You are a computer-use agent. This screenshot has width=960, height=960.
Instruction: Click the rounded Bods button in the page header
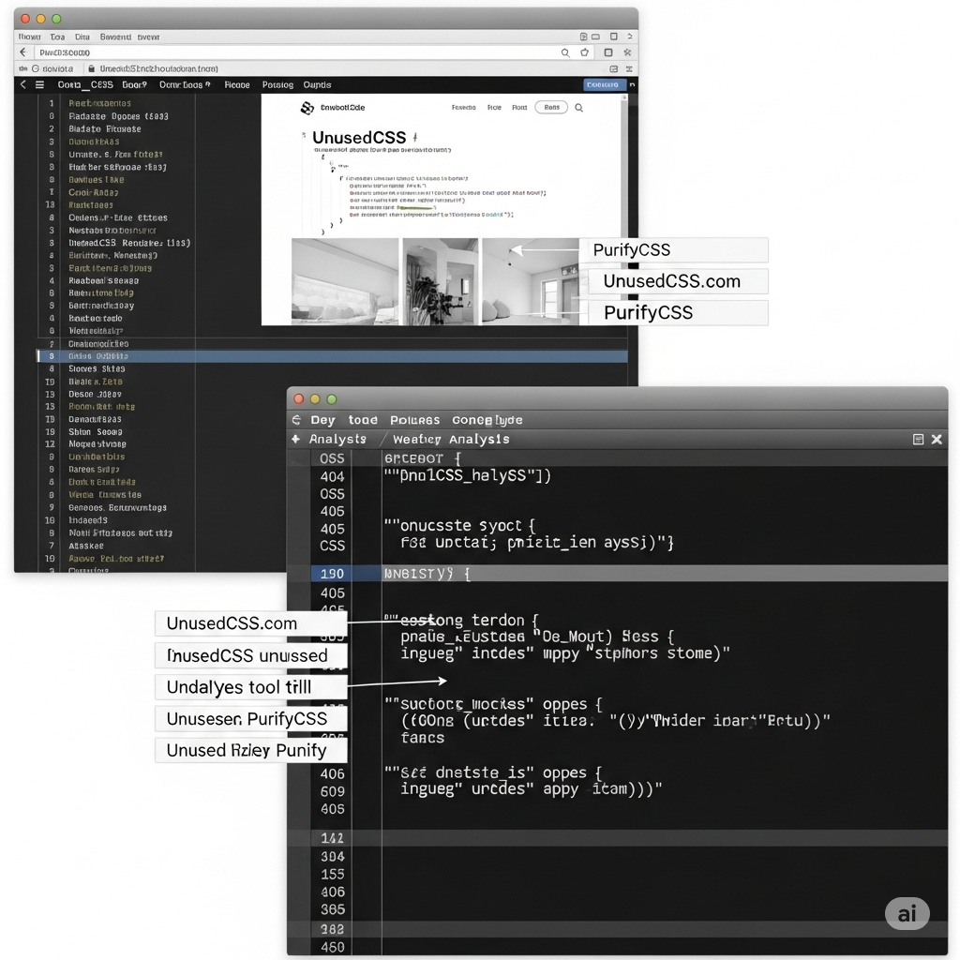551,108
